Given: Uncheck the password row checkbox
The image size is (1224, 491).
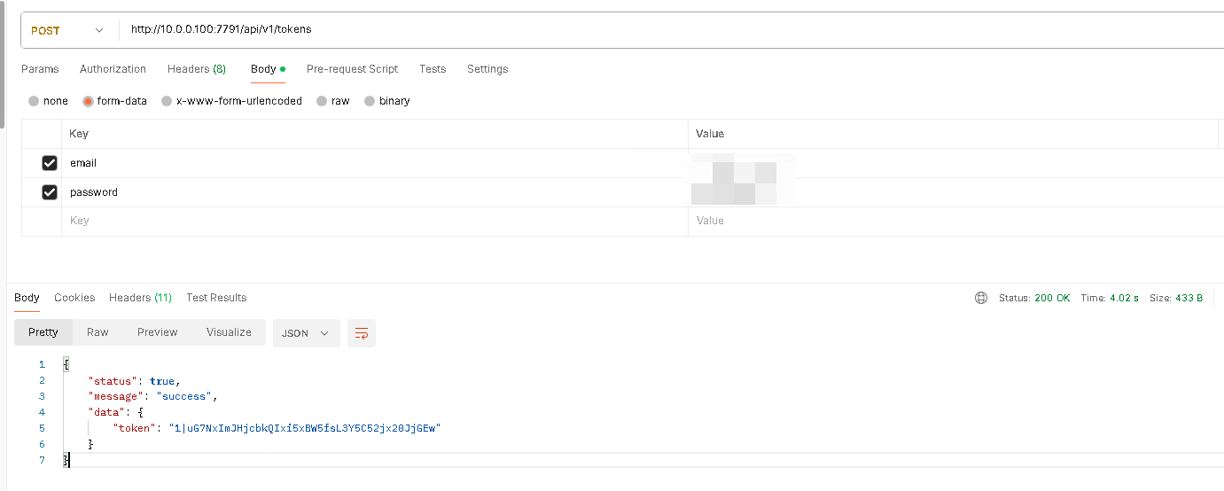Looking at the screenshot, I should pyautogui.click(x=50, y=192).
